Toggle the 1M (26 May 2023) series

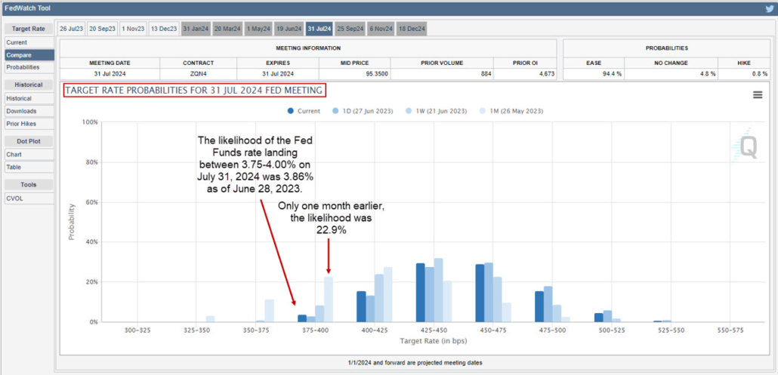[x=511, y=111]
